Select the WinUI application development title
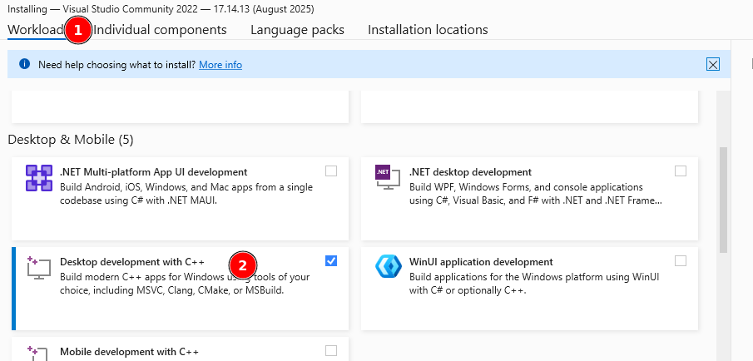Screen dimensions: 753x361 pyautogui.click(x=481, y=262)
